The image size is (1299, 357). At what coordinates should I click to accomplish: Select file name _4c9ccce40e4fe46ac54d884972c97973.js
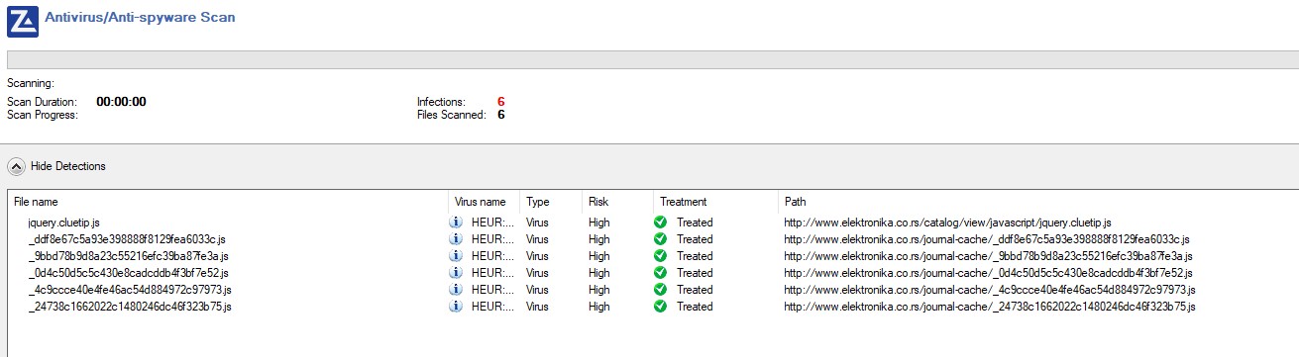point(130,290)
